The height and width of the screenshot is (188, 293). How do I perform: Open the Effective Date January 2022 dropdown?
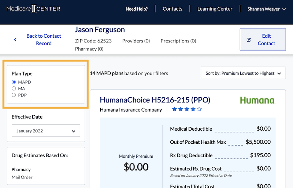pyautogui.click(x=46, y=131)
